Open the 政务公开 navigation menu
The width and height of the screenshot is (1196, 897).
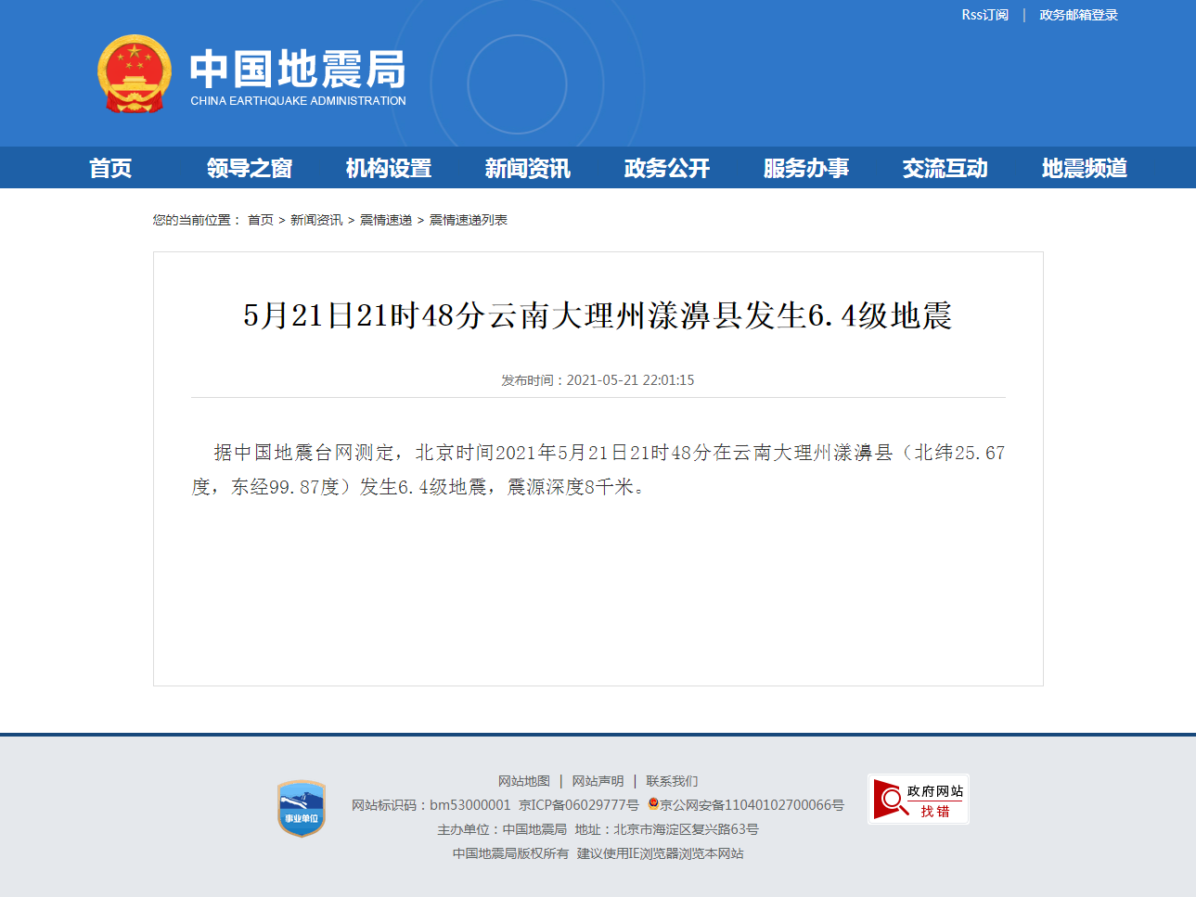(x=667, y=168)
